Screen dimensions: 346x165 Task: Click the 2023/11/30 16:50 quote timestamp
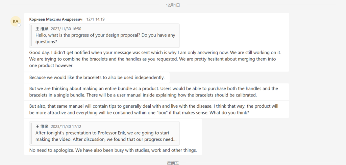(x=66, y=29)
